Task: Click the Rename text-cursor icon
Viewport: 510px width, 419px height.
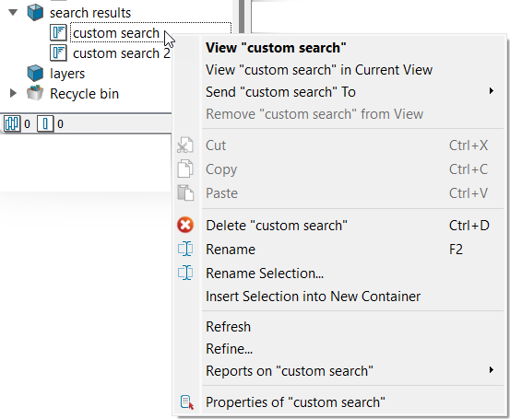Action: point(185,250)
